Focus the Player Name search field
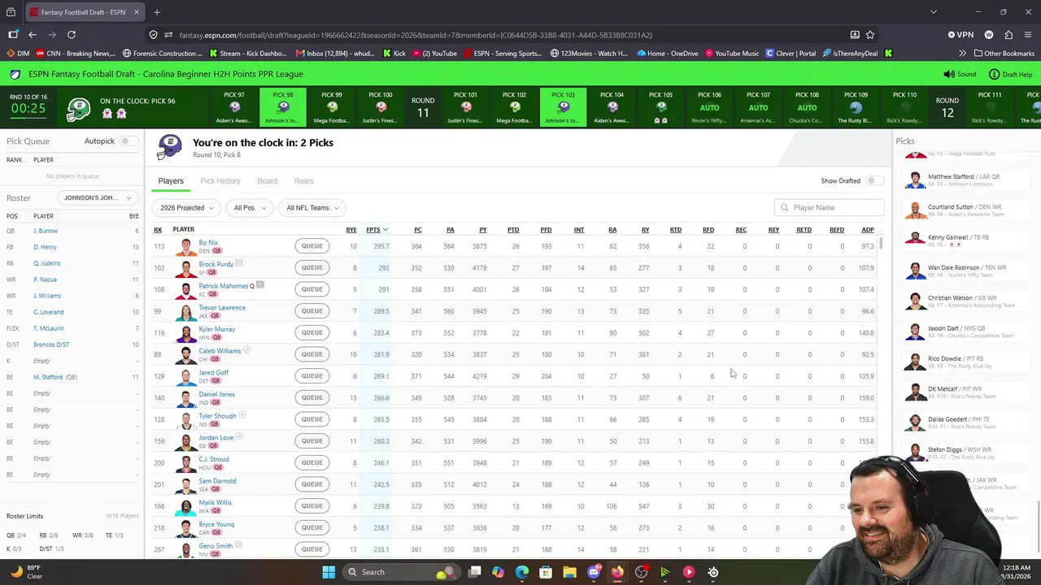 click(x=830, y=208)
